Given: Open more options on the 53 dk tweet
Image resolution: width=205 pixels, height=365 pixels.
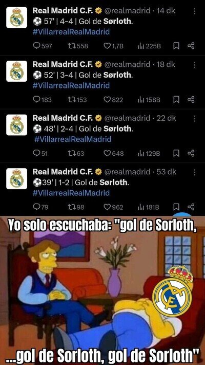Looking at the screenshot, I should [x=194, y=173].
